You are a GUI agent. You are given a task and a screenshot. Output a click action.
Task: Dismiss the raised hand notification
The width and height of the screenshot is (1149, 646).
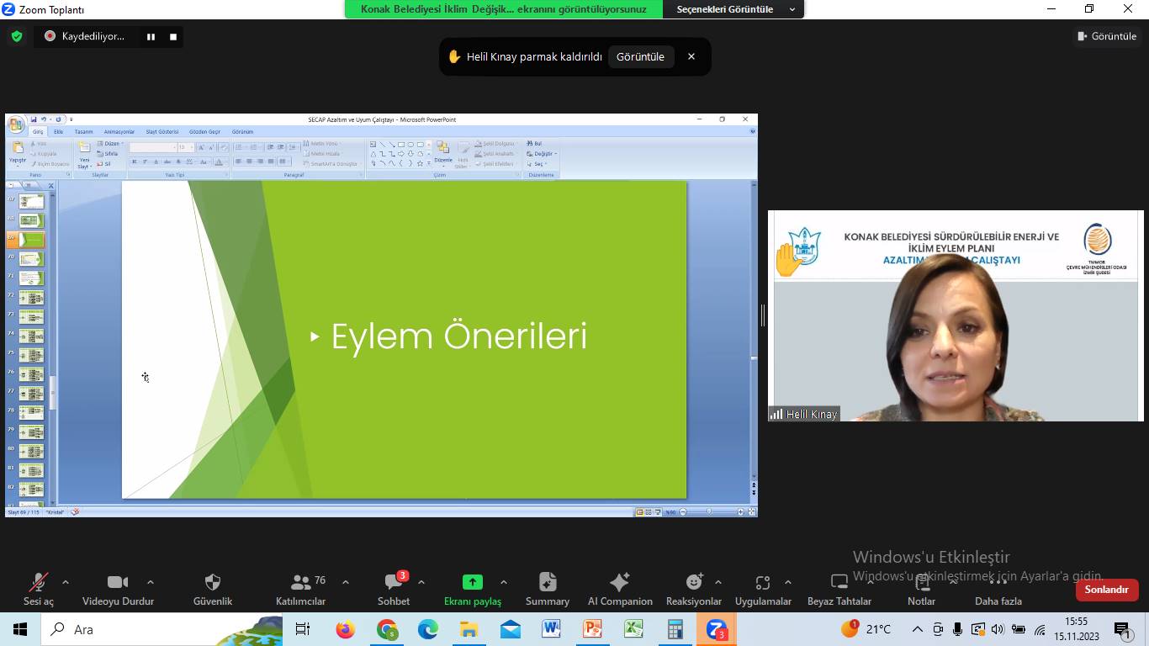[x=691, y=57]
